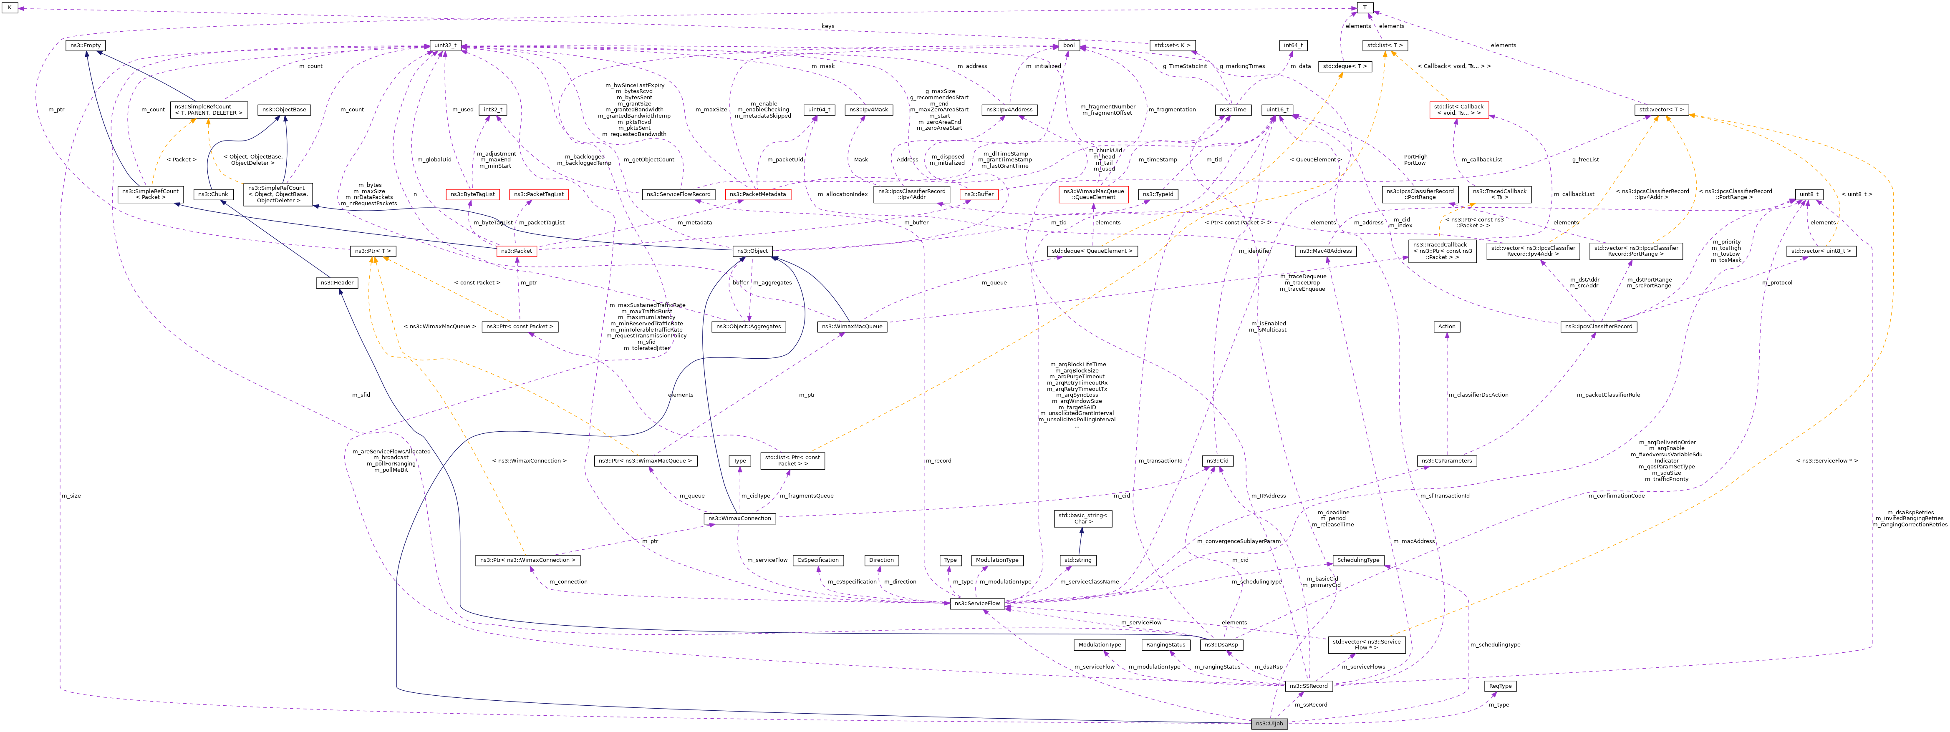Open the ns3::PacketTagList node
1950x732 pixels.
tap(539, 194)
